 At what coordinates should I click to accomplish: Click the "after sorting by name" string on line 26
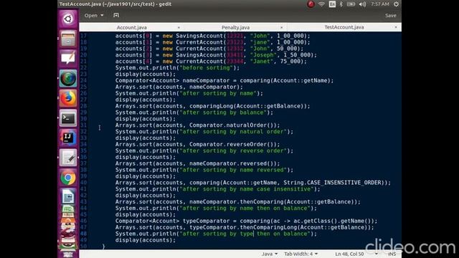(x=218, y=93)
